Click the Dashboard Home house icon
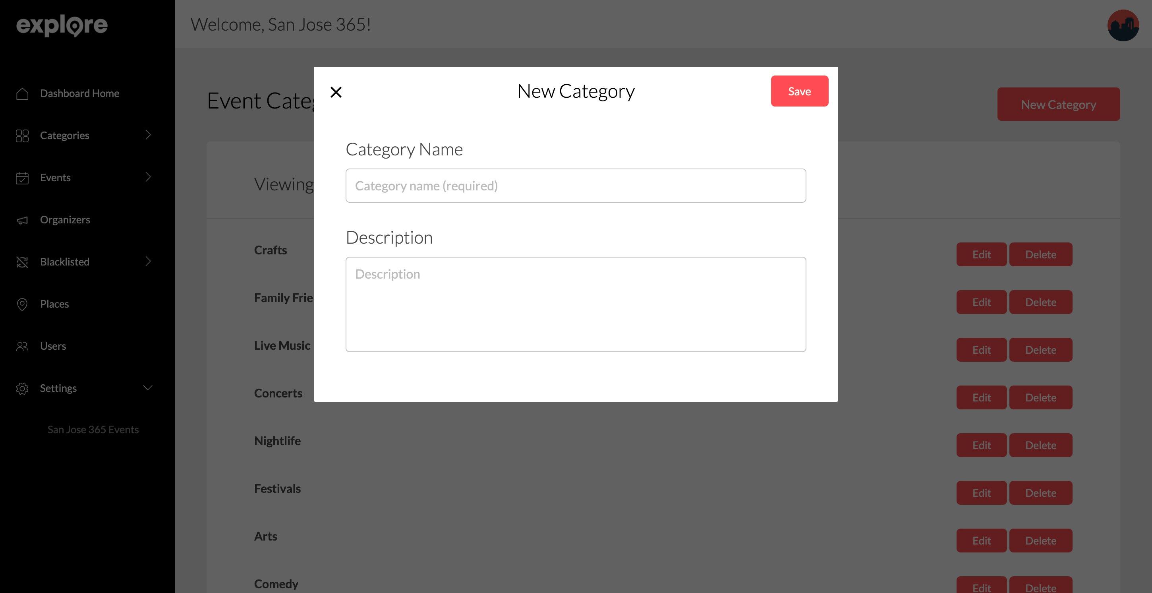Screen dimensions: 1152x593 [22, 93]
